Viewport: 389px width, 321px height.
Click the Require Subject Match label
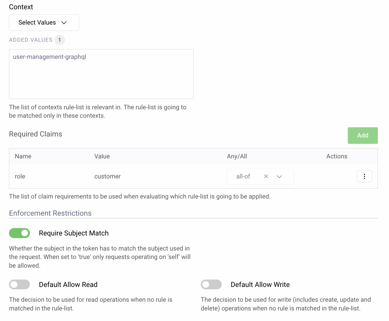pyautogui.click(x=74, y=233)
